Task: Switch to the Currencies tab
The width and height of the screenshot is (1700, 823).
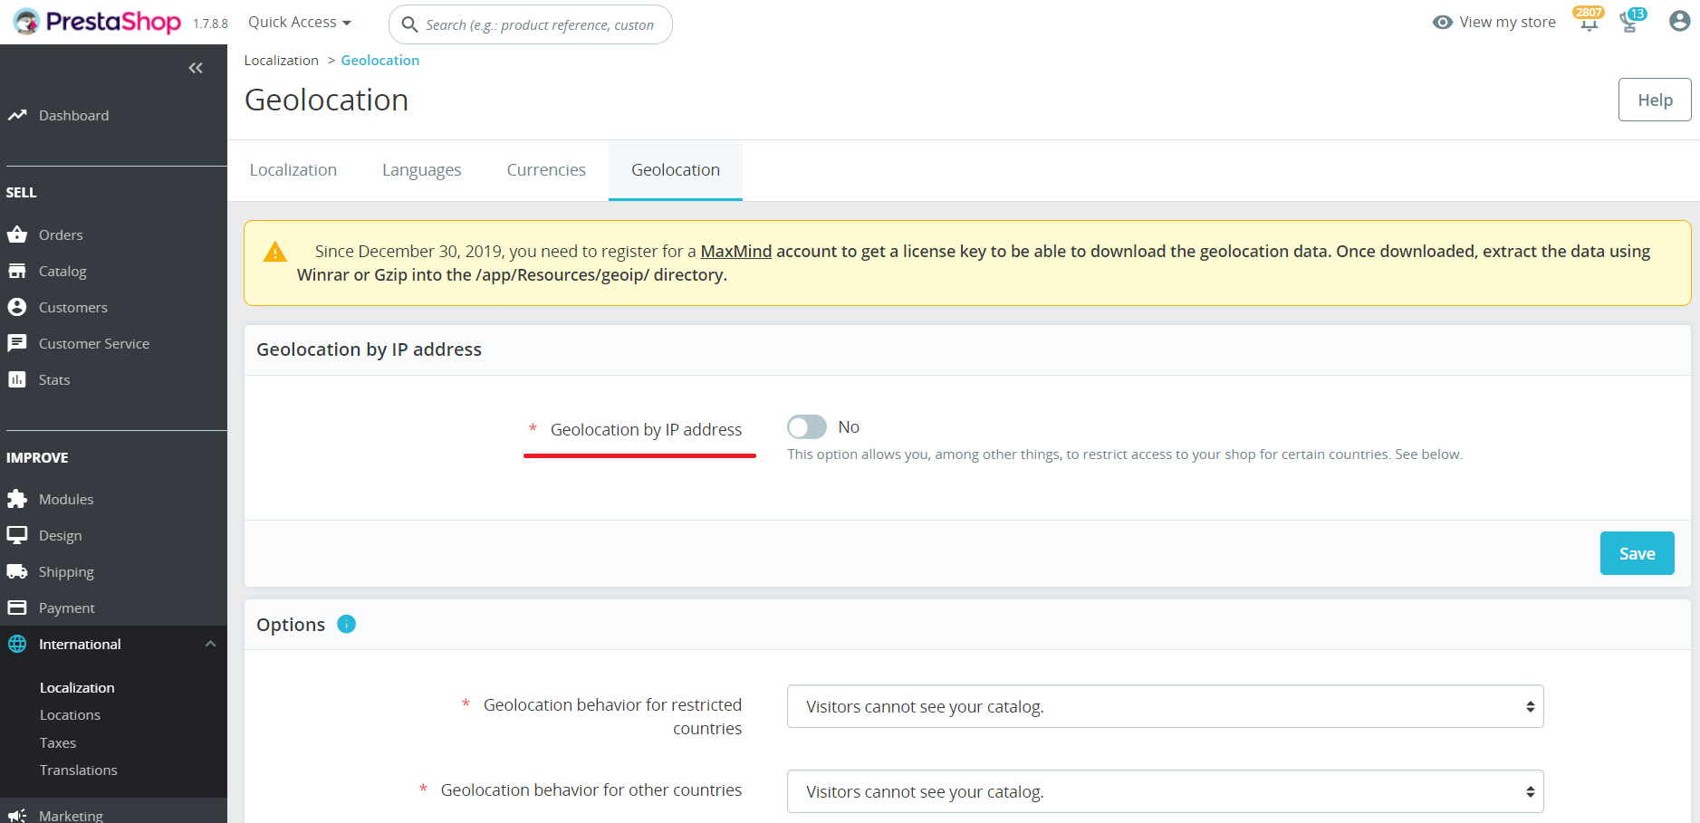Action: 545,169
